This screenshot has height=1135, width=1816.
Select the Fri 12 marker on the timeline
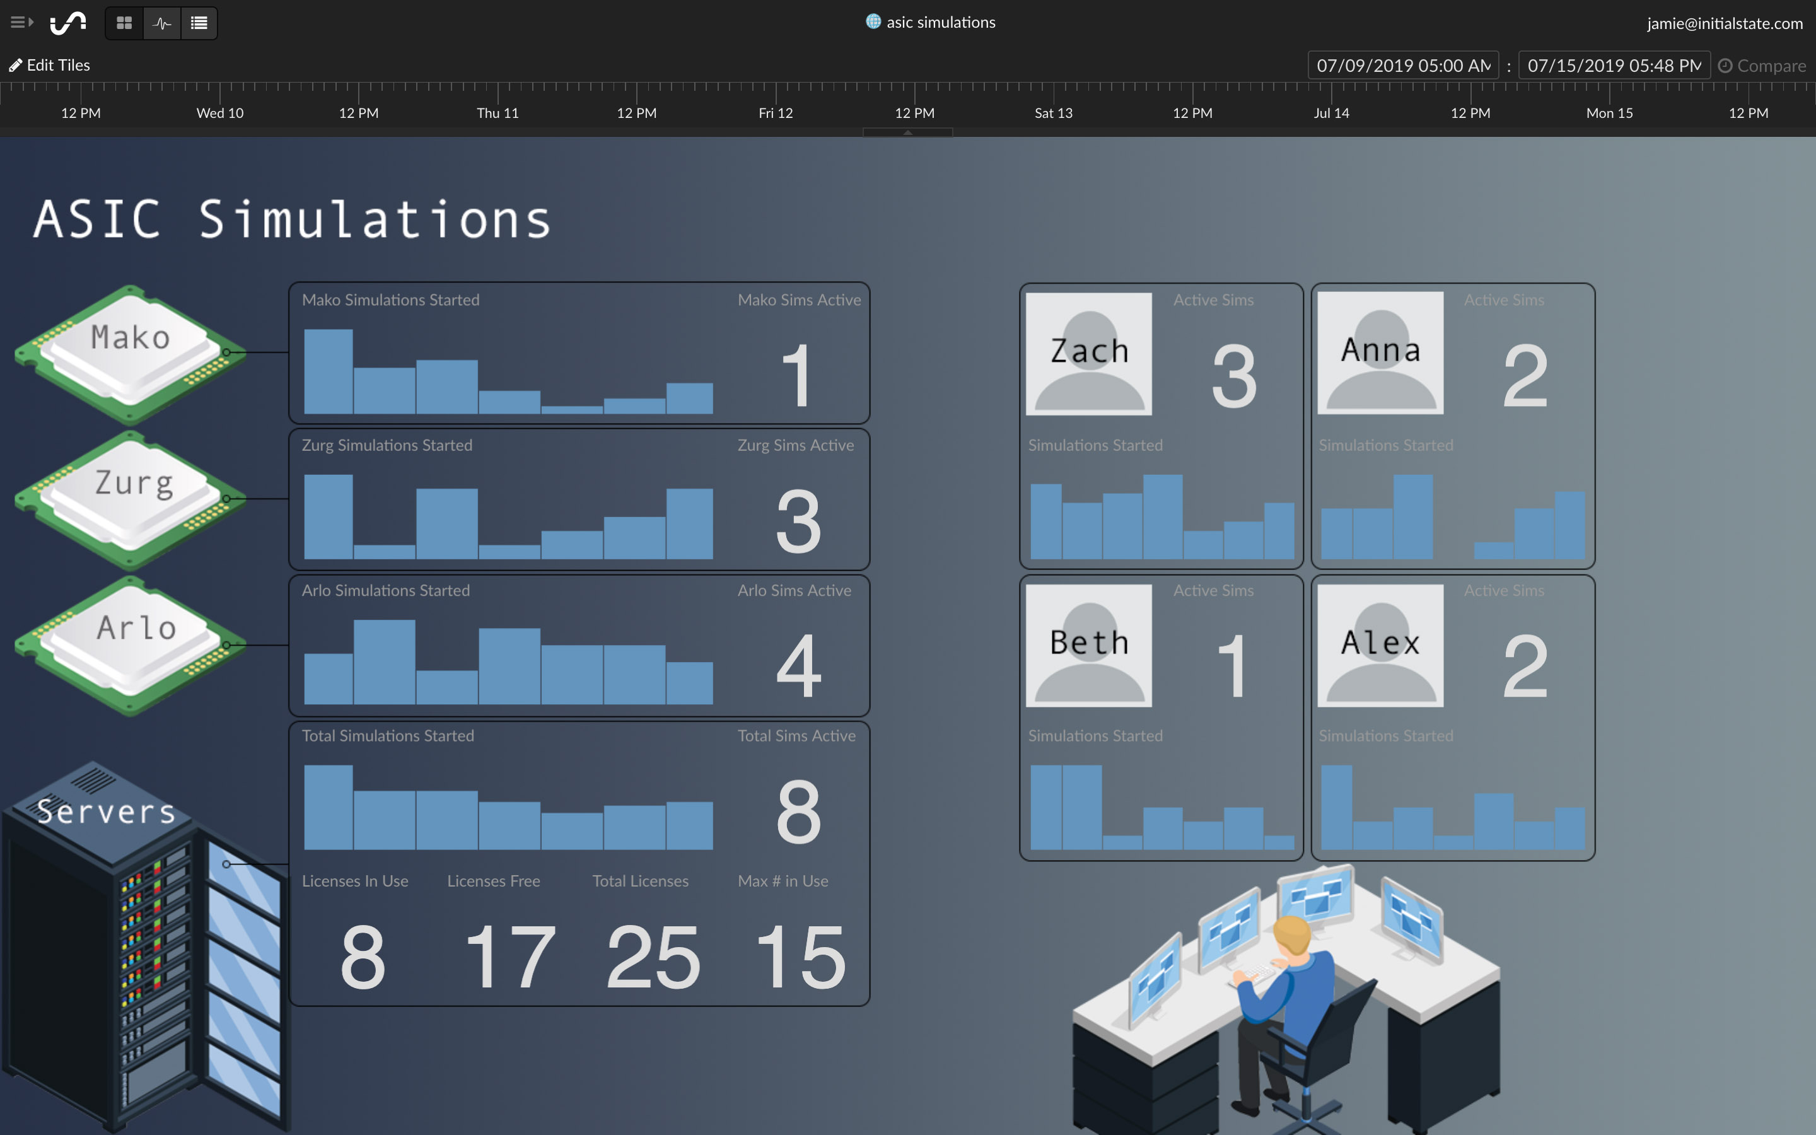coord(775,113)
